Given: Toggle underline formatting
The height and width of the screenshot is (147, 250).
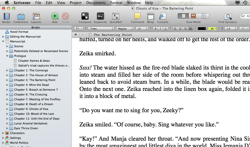Looking at the screenshot, I should [165, 28].
